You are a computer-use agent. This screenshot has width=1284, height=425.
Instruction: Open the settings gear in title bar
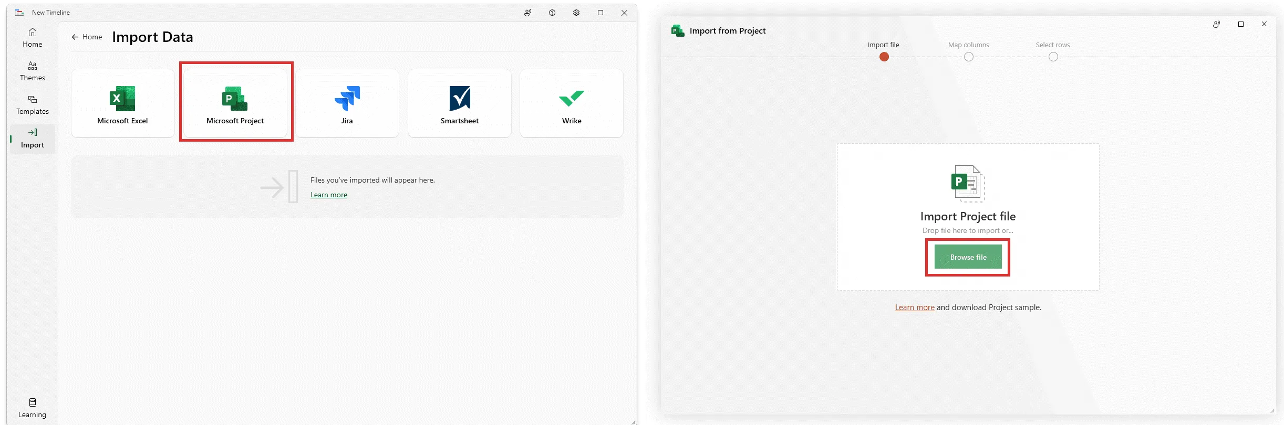(x=576, y=13)
